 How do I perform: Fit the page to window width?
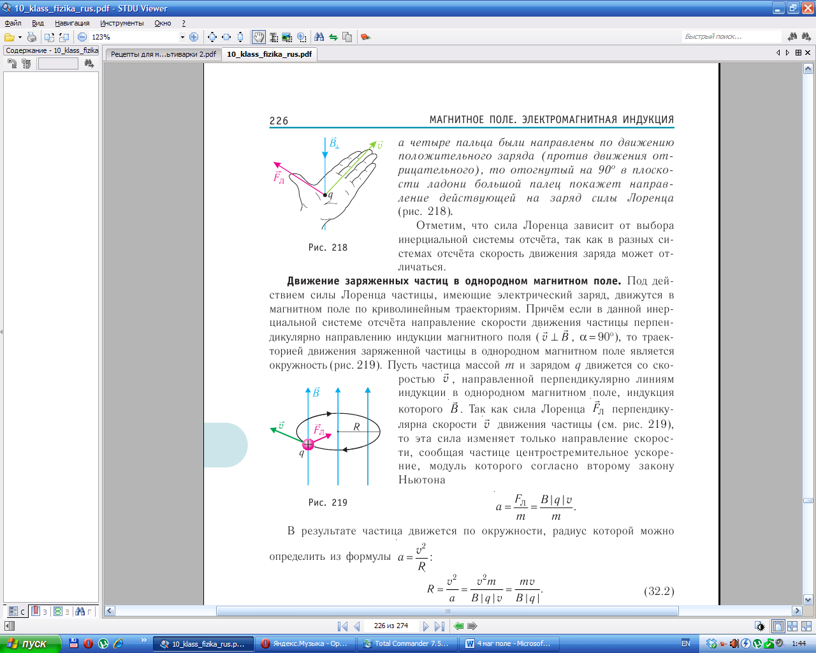[226, 37]
